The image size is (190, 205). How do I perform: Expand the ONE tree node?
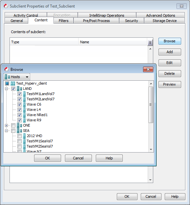click(6, 126)
